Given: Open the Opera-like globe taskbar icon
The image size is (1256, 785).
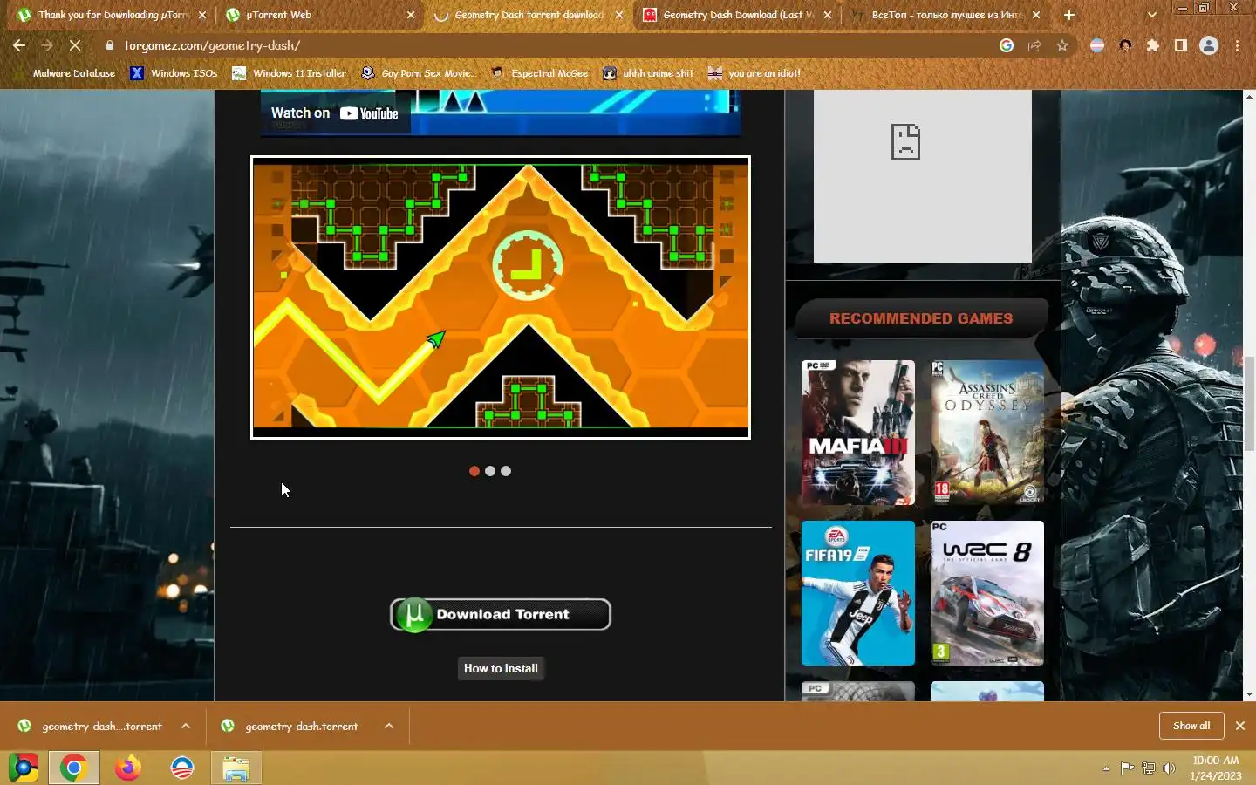Looking at the screenshot, I should (x=182, y=768).
